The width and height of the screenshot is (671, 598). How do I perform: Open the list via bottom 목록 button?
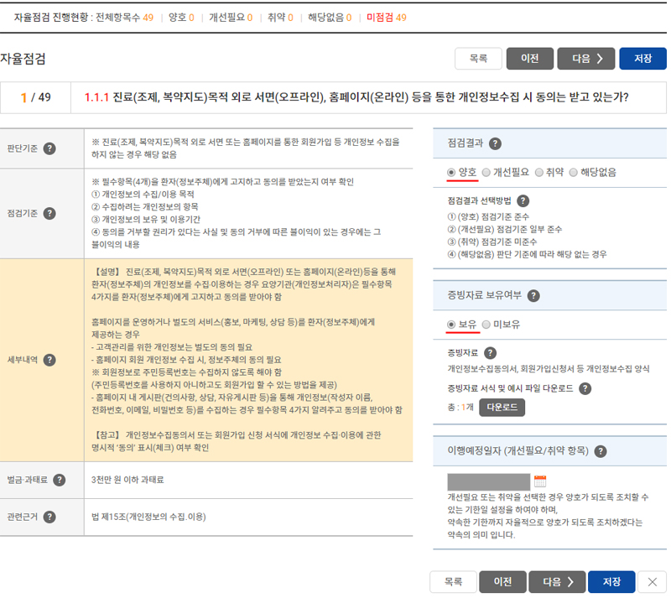click(x=453, y=582)
